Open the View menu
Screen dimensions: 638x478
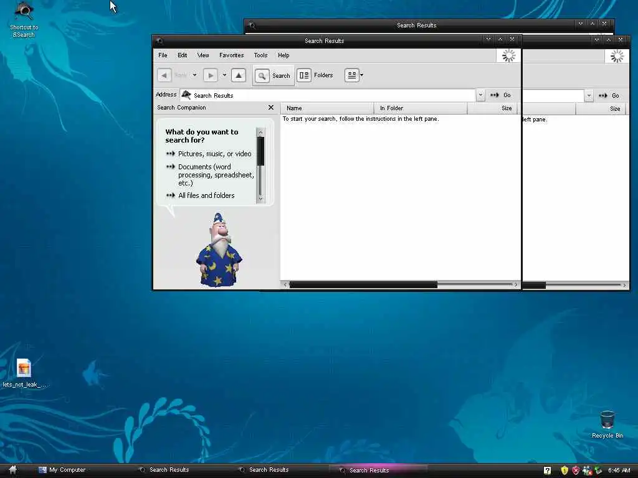click(x=203, y=55)
